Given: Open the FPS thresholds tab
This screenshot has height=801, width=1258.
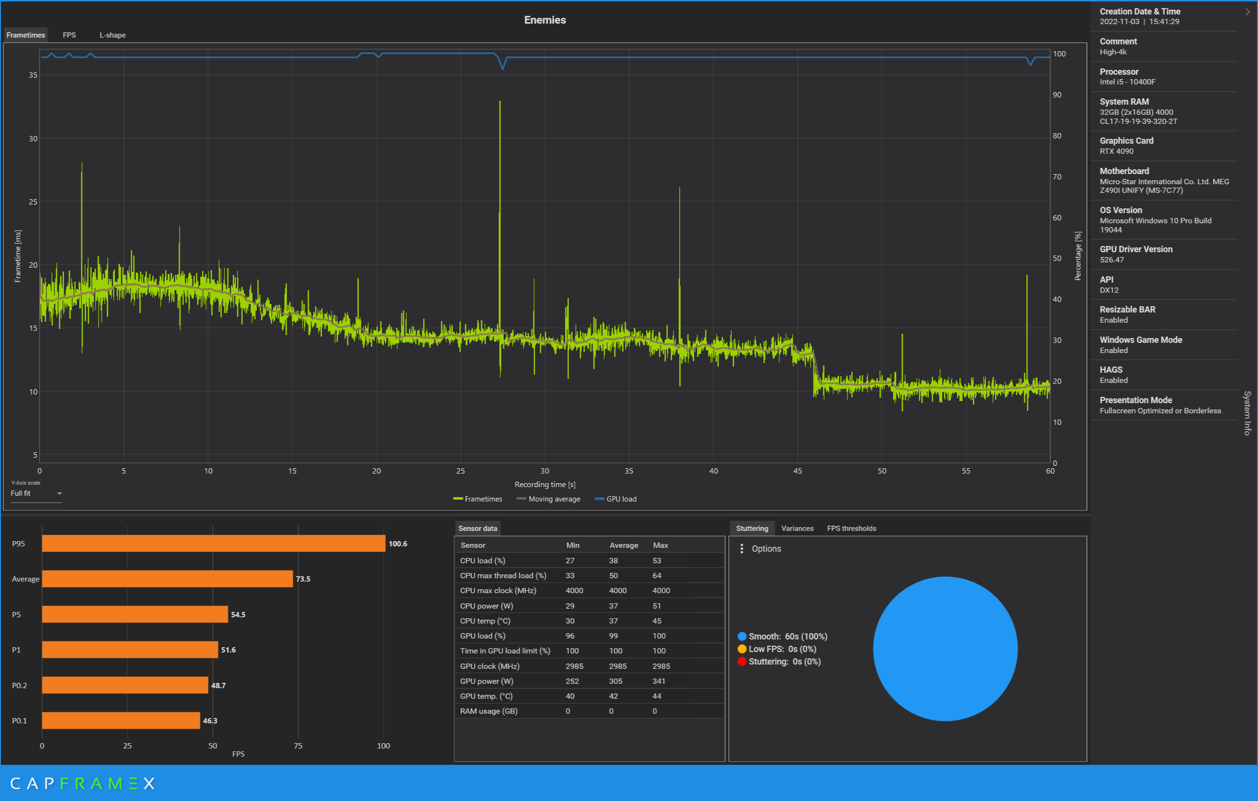Looking at the screenshot, I should click(x=851, y=529).
